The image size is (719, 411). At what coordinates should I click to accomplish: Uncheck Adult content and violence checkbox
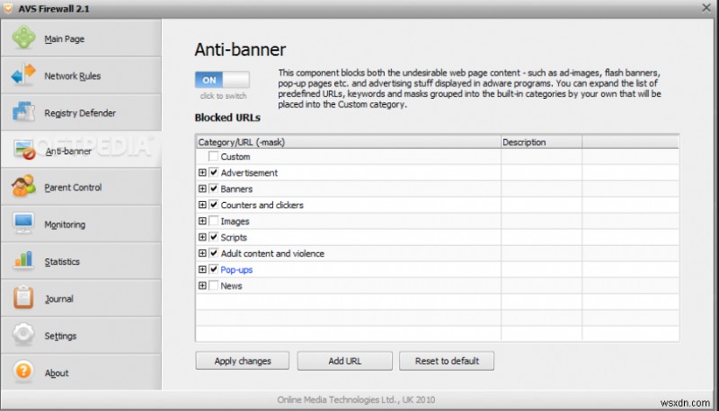pyautogui.click(x=213, y=253)
